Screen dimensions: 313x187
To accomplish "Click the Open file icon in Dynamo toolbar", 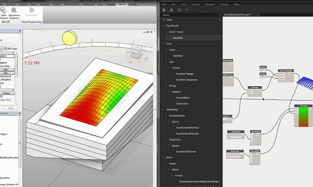I will (171, 10).
